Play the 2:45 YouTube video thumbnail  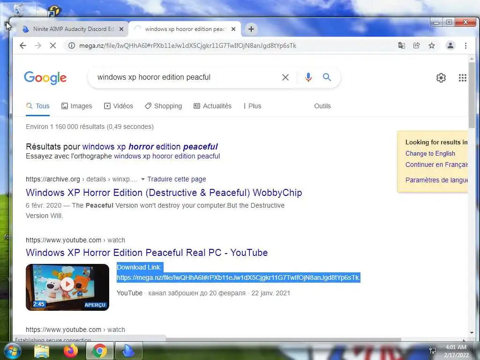(x=67, y=287)
